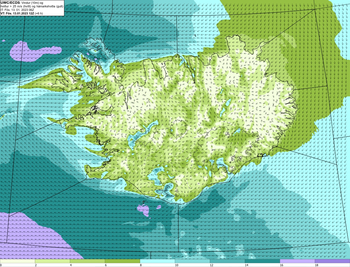Choose the above 18 m/s purple legend color
The image size is (350, 267).
click(332, 261)
